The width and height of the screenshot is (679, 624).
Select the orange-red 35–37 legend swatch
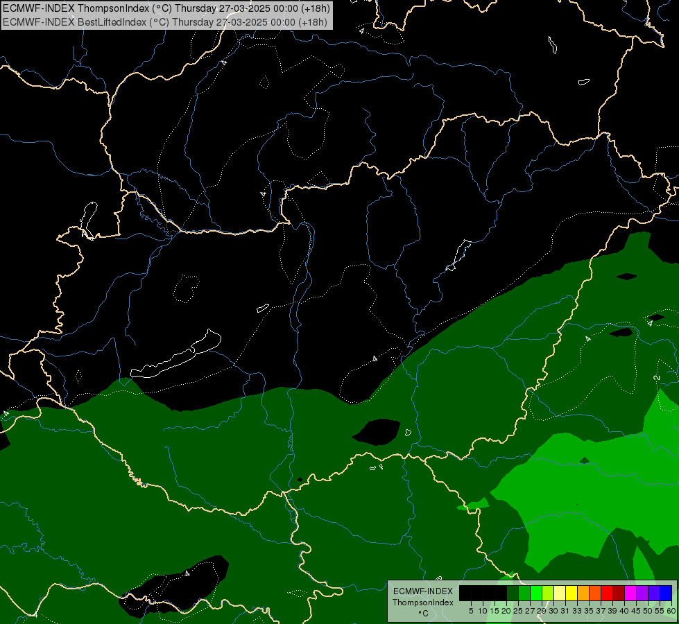(x=595, y=593)
